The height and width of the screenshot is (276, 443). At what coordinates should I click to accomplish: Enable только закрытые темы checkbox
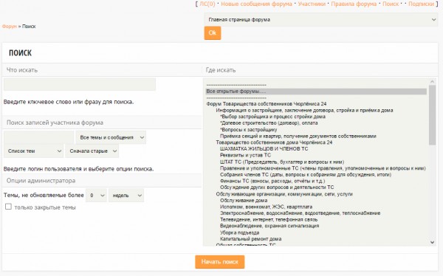tap(8, 207)
